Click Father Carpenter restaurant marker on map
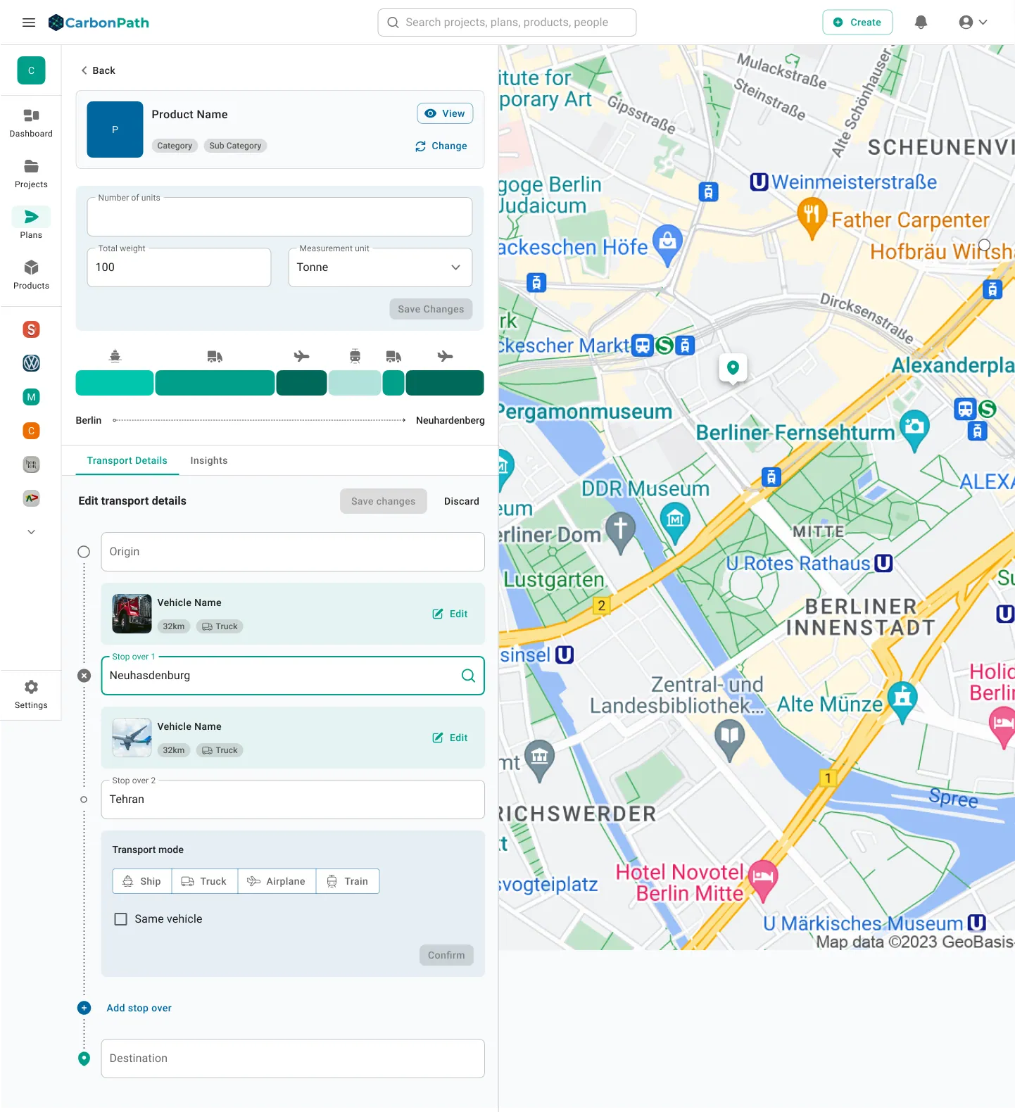The height and width of the screenshot is (1112, 1015). (x=812, y=217)
